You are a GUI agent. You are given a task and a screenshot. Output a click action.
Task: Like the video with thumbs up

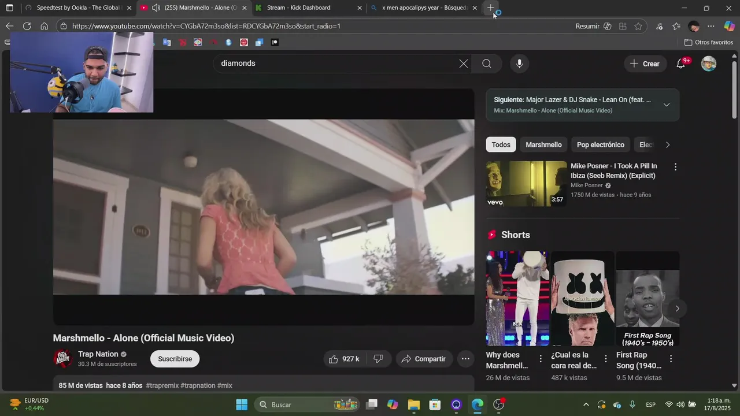344,359
